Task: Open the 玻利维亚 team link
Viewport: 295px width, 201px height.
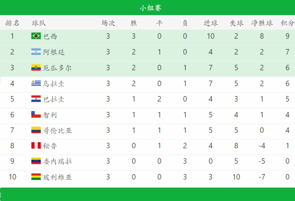Action: pyautogui.click(x=57, y=177)
